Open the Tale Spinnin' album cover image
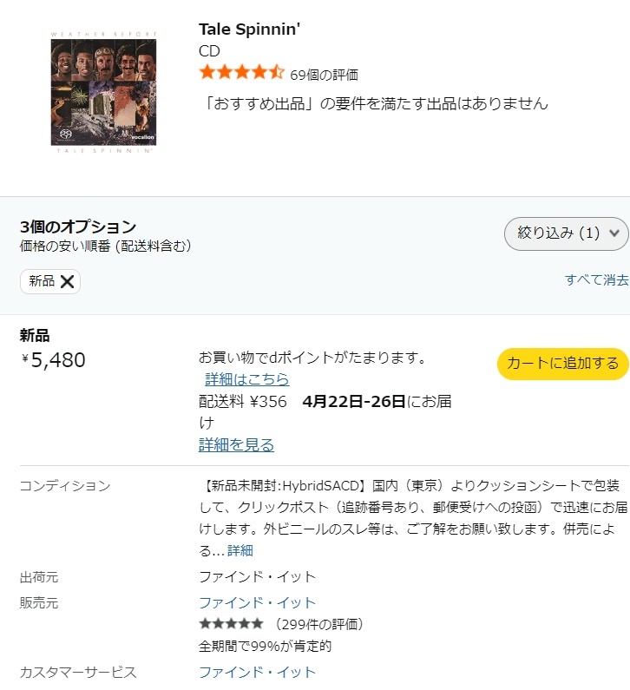Viewport: 630px width, 690px height. point(103,92)
